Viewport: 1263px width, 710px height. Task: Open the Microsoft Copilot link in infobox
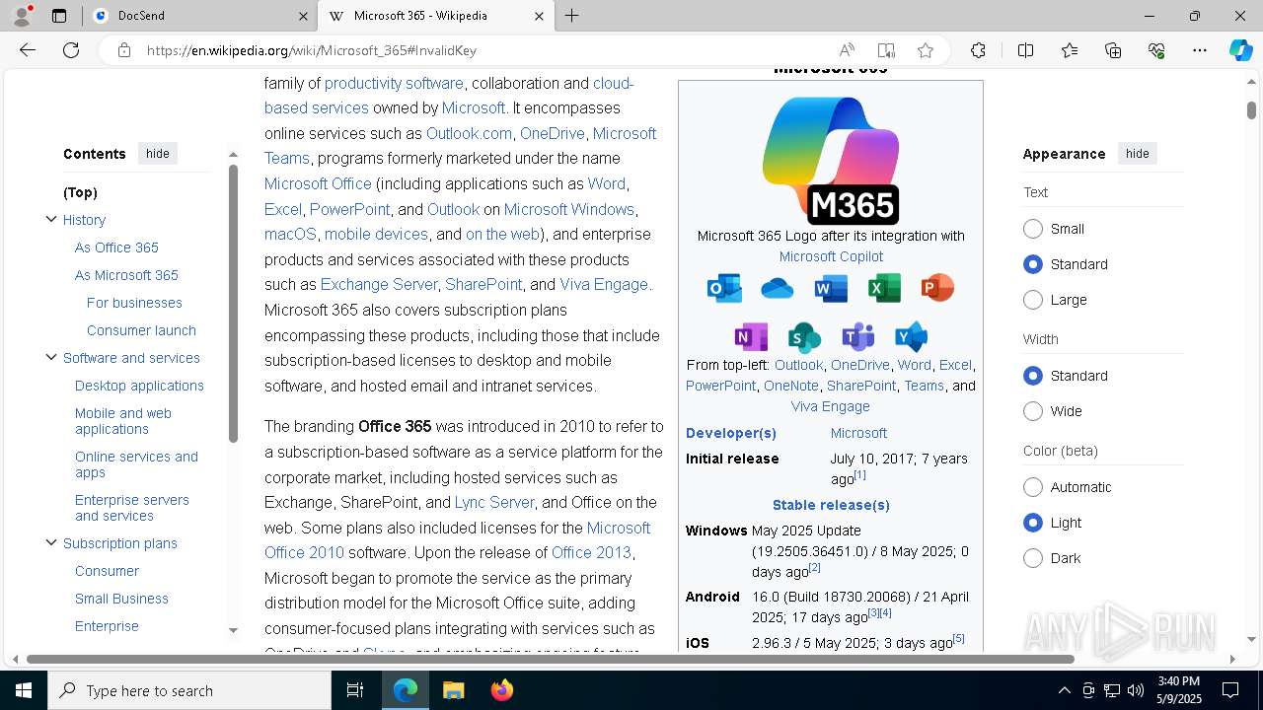[x=831, y=256]
